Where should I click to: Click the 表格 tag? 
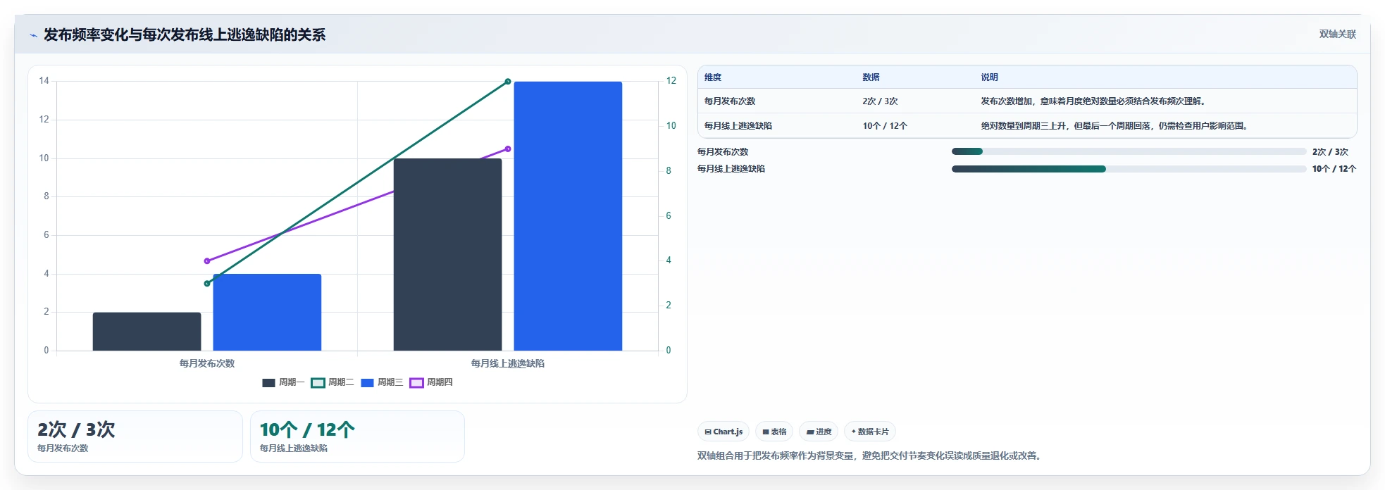(x=774, y=432)
